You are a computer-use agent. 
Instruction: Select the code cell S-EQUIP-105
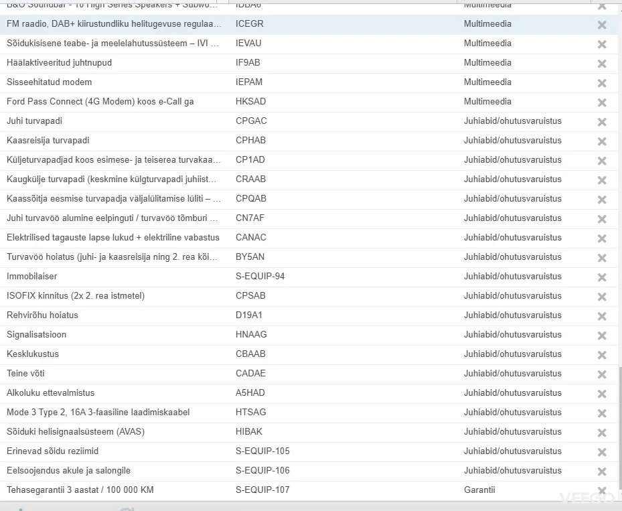coord(262,451)
